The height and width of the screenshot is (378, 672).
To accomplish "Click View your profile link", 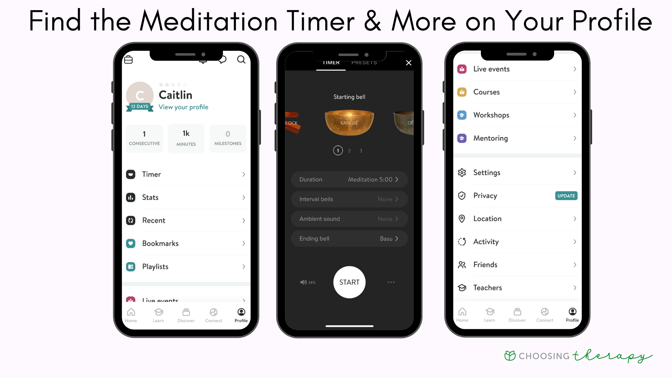I will [183, 107].
